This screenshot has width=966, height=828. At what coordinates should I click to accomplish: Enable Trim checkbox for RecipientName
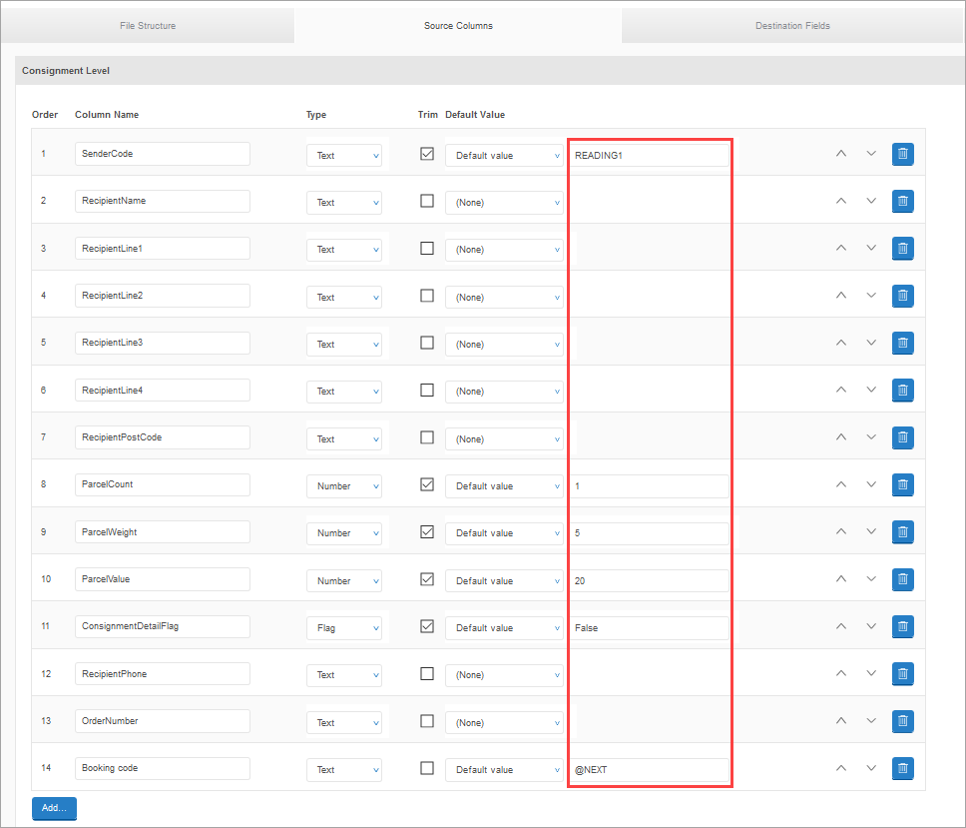point(427,201)
